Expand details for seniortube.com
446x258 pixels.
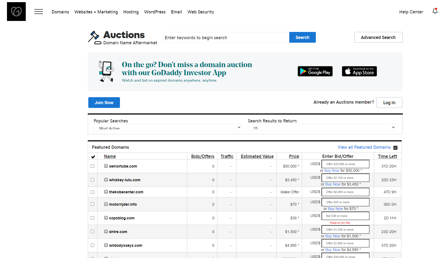(x=106, y=166)
